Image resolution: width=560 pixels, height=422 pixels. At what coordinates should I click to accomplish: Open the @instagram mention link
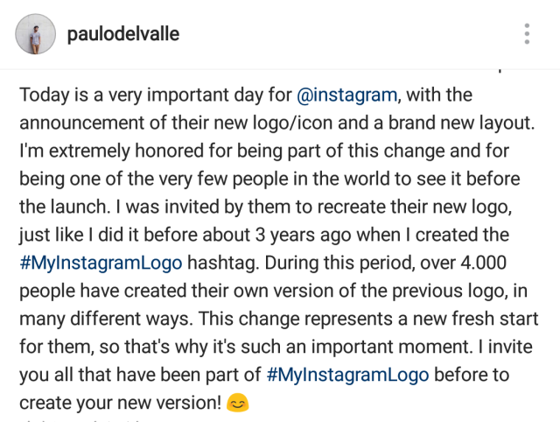[348, 95]
